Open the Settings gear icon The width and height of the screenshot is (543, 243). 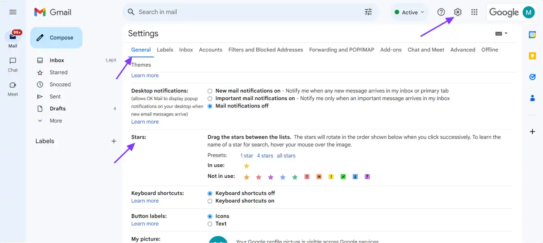(x=457, y=12)
